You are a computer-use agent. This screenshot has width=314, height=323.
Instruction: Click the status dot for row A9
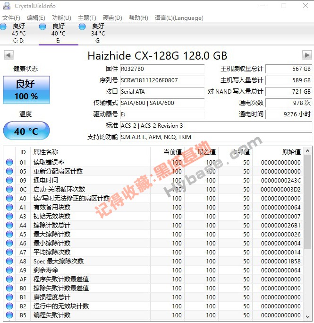point(9,270)
